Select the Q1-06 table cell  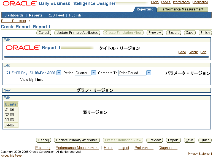coord(11,109)
